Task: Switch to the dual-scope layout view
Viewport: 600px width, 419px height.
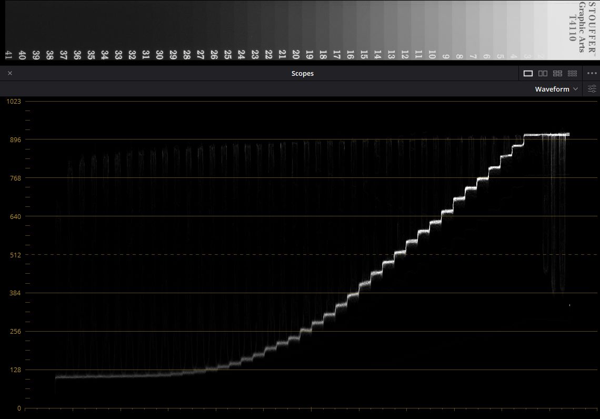Action: point(543,73)
